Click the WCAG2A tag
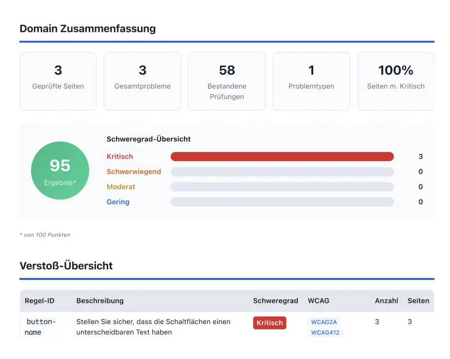Image resolution: width=450 pixels, height=359 pixels. (x=324, y=322)
